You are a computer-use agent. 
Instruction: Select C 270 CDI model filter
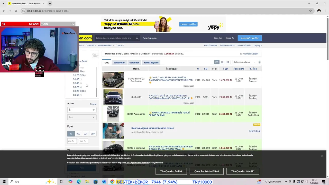78,75
